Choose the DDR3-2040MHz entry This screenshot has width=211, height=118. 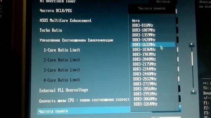(x=144, y=59)
